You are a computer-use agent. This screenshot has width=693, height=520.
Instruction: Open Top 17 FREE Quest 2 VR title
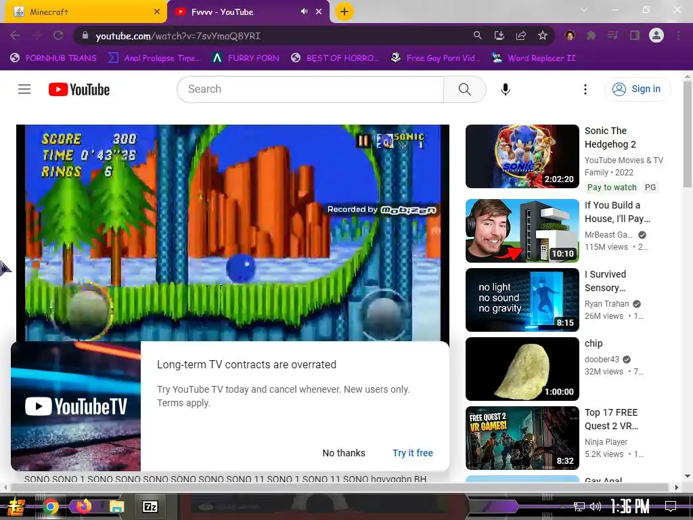coord(611,419)
